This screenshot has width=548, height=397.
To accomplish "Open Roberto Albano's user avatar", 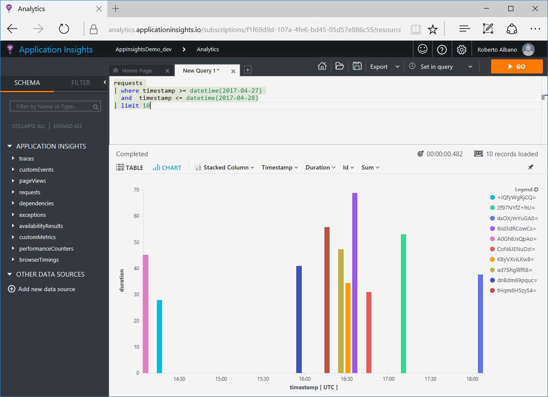I will [528, 50].
